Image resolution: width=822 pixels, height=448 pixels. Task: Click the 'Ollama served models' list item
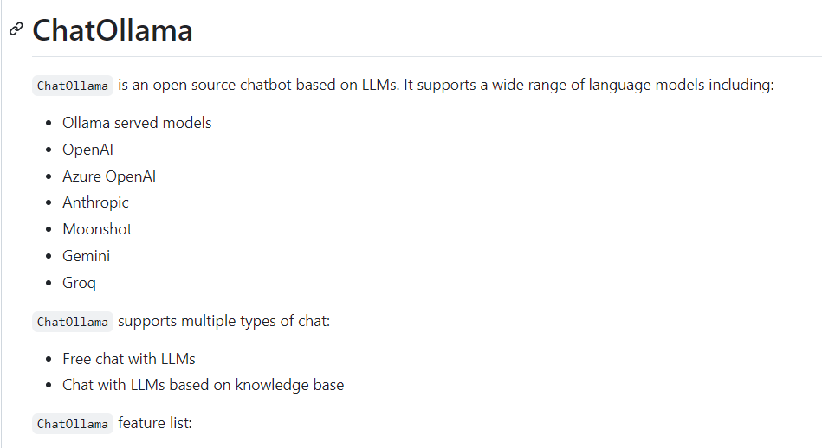coord(137,123)
